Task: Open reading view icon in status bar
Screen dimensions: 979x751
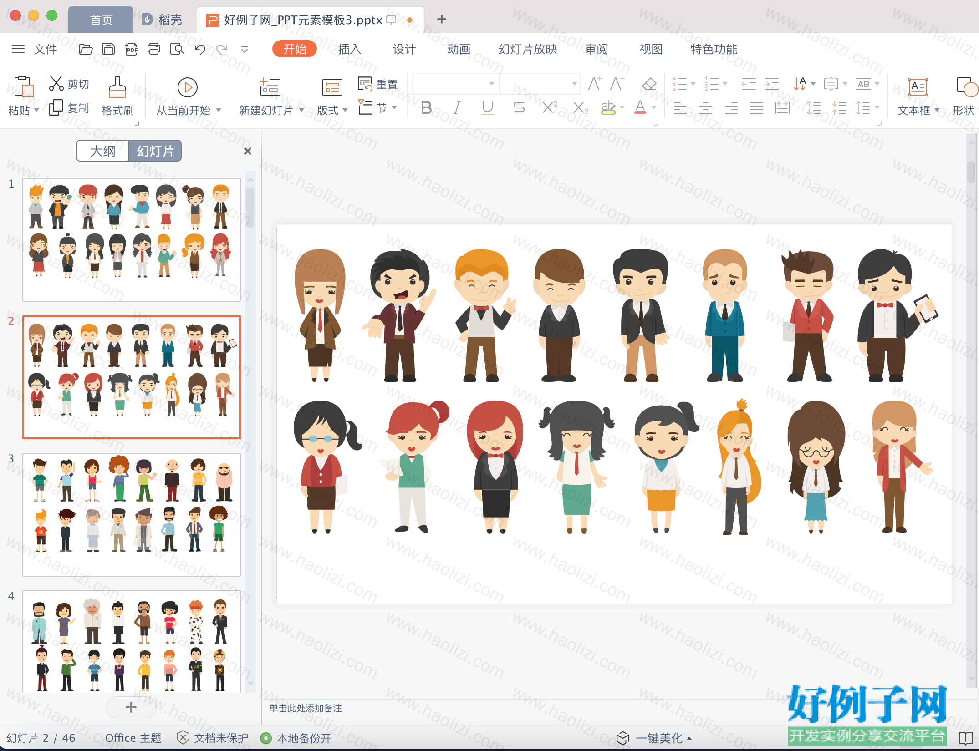Action: pyautogui.click(x=966, y=738)
